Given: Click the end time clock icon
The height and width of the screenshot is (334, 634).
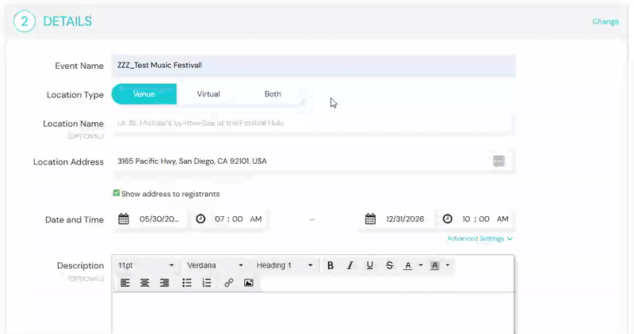Looking at the screenshot, I should pos(447,219).
